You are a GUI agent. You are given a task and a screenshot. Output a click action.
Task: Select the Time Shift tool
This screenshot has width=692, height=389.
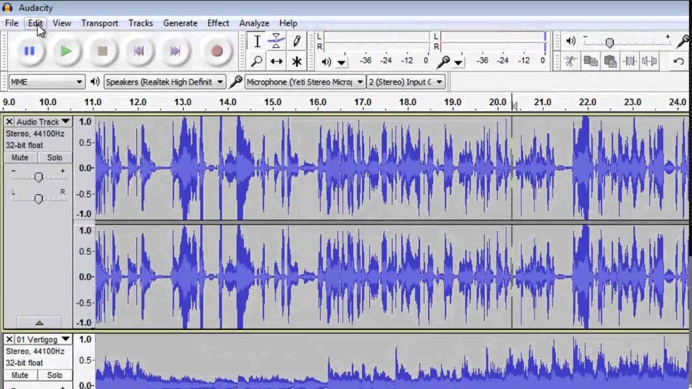coord(276,61)
